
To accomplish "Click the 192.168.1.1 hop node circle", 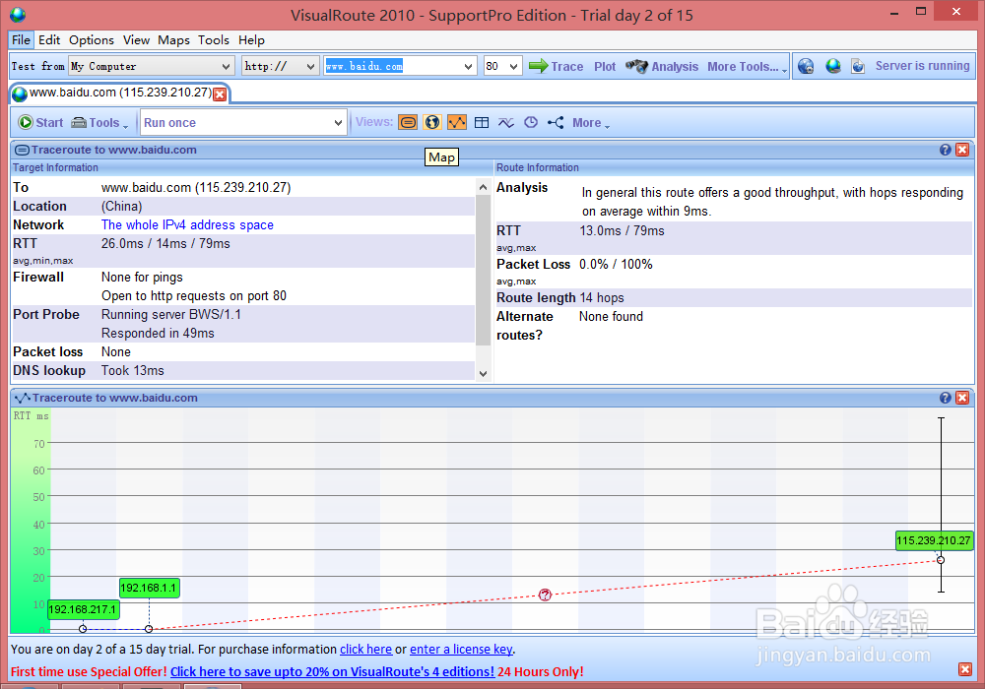I will click(149, 629).
